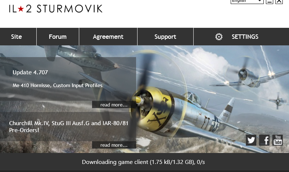Open the Facebook page icon
The image size is (289, 172).
[x=264, y=140]
